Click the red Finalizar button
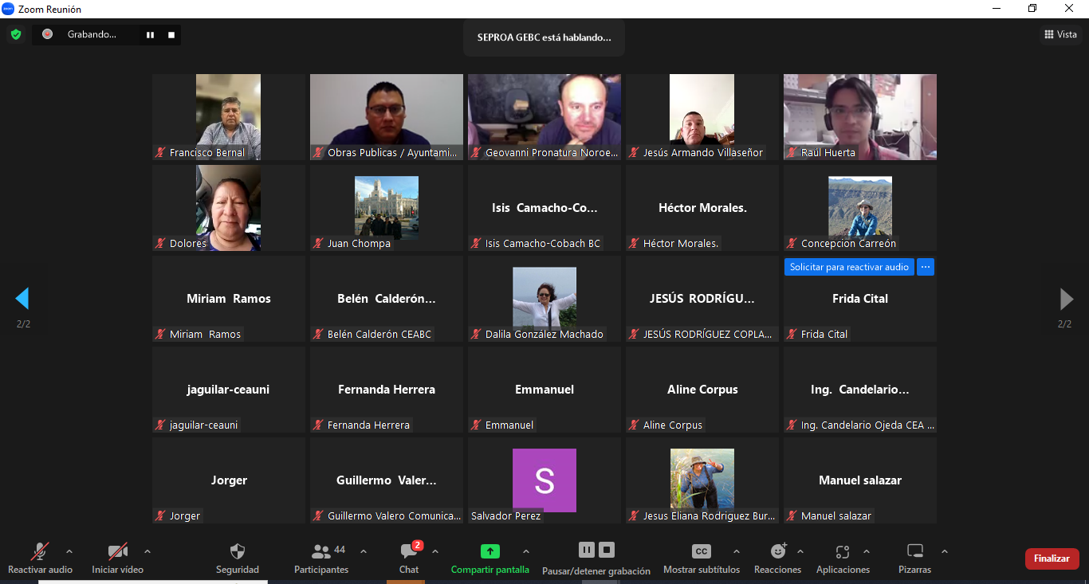Viewport: 1089px width, 584px height. tap(1052, 559)
